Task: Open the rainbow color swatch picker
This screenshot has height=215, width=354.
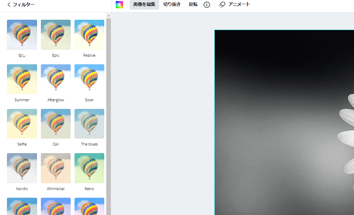Action: pyautogui.click(x=119, y=4)
